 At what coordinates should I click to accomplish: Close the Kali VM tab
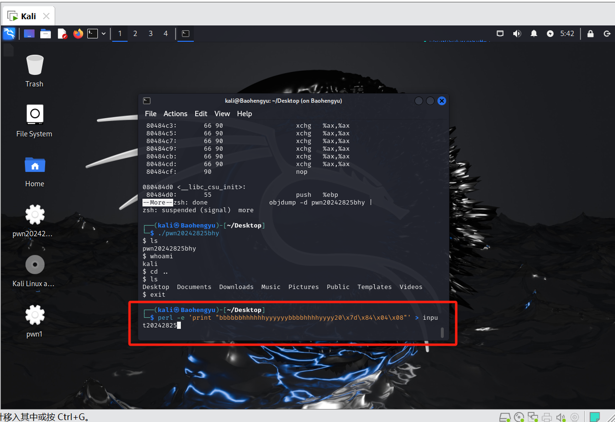point(46,16)
